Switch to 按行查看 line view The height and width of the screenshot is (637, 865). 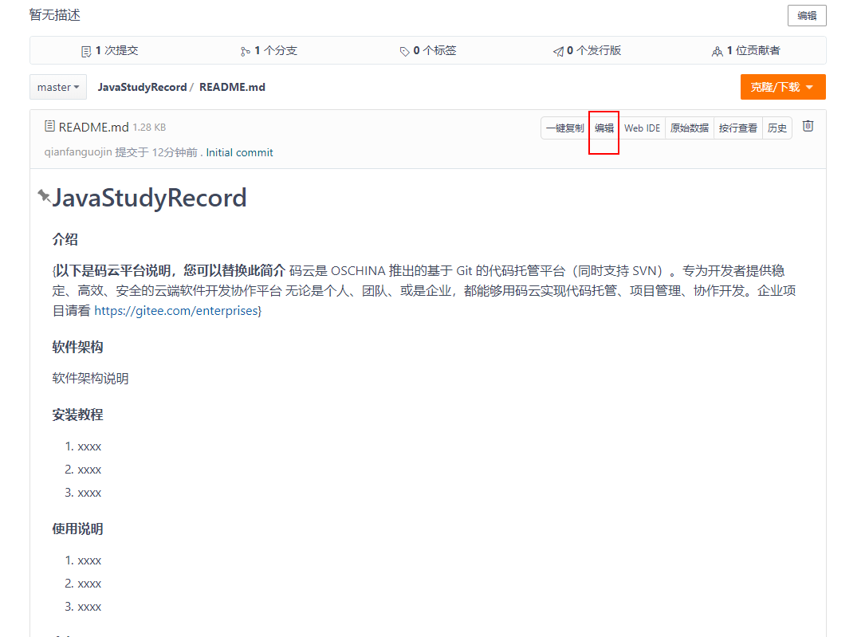coord(737,128)
